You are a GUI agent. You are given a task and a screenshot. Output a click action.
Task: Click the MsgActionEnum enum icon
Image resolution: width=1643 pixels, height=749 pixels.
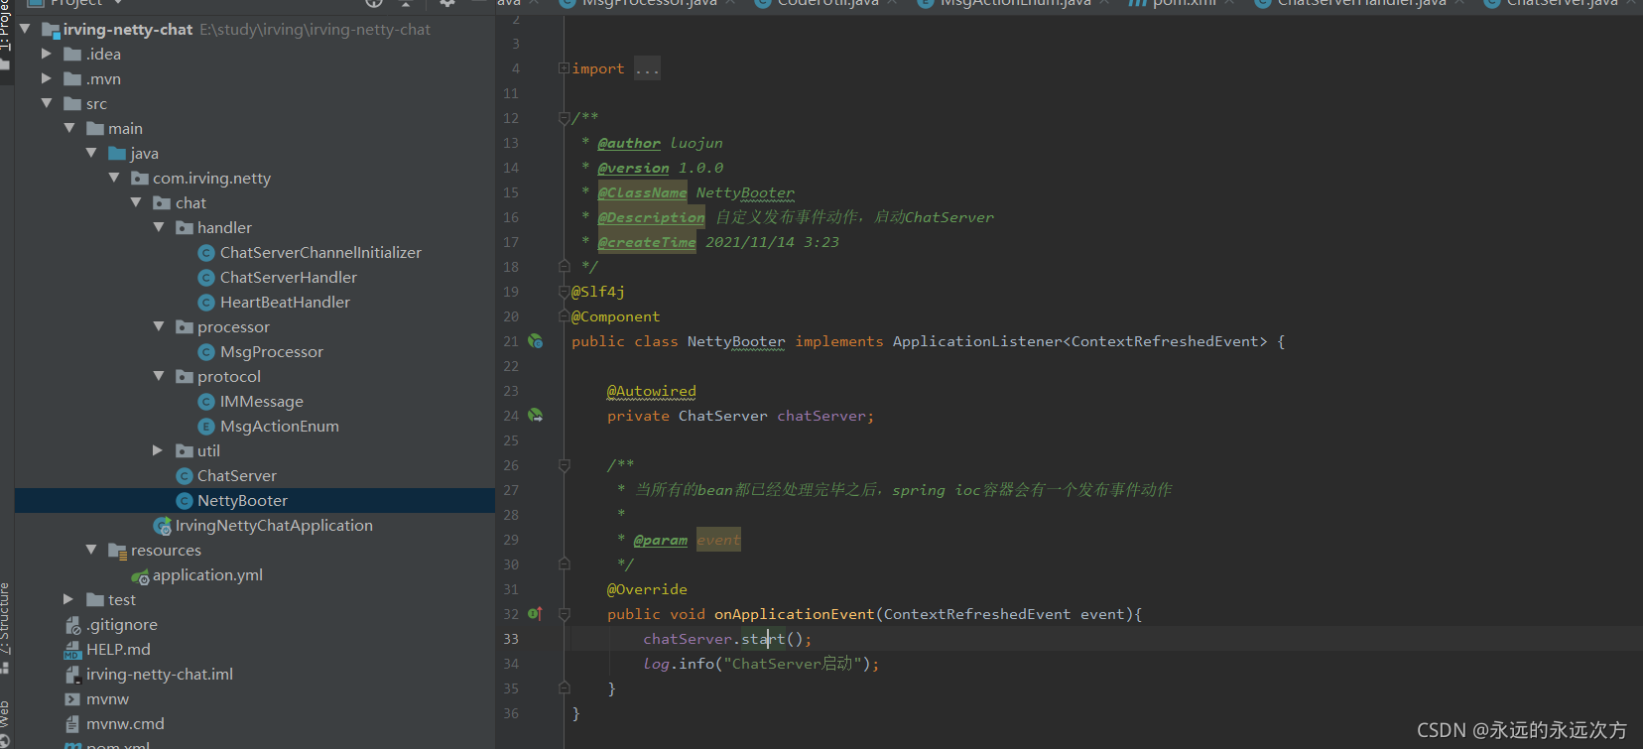pos(206,427)
